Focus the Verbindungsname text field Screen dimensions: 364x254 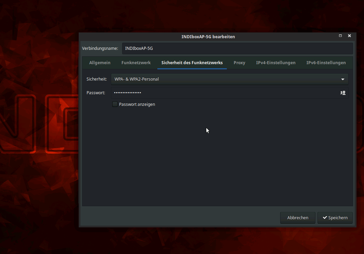coord(237,48)
